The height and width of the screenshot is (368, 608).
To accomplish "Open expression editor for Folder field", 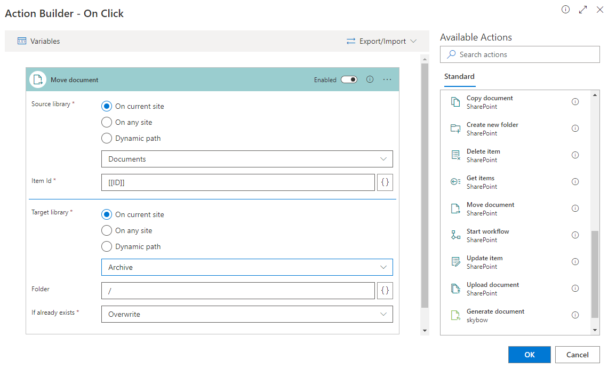I will pos(385,291).
